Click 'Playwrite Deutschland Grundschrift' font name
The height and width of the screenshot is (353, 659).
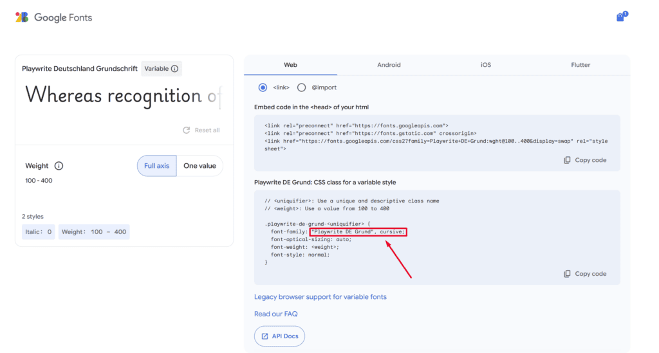[80, 68]
